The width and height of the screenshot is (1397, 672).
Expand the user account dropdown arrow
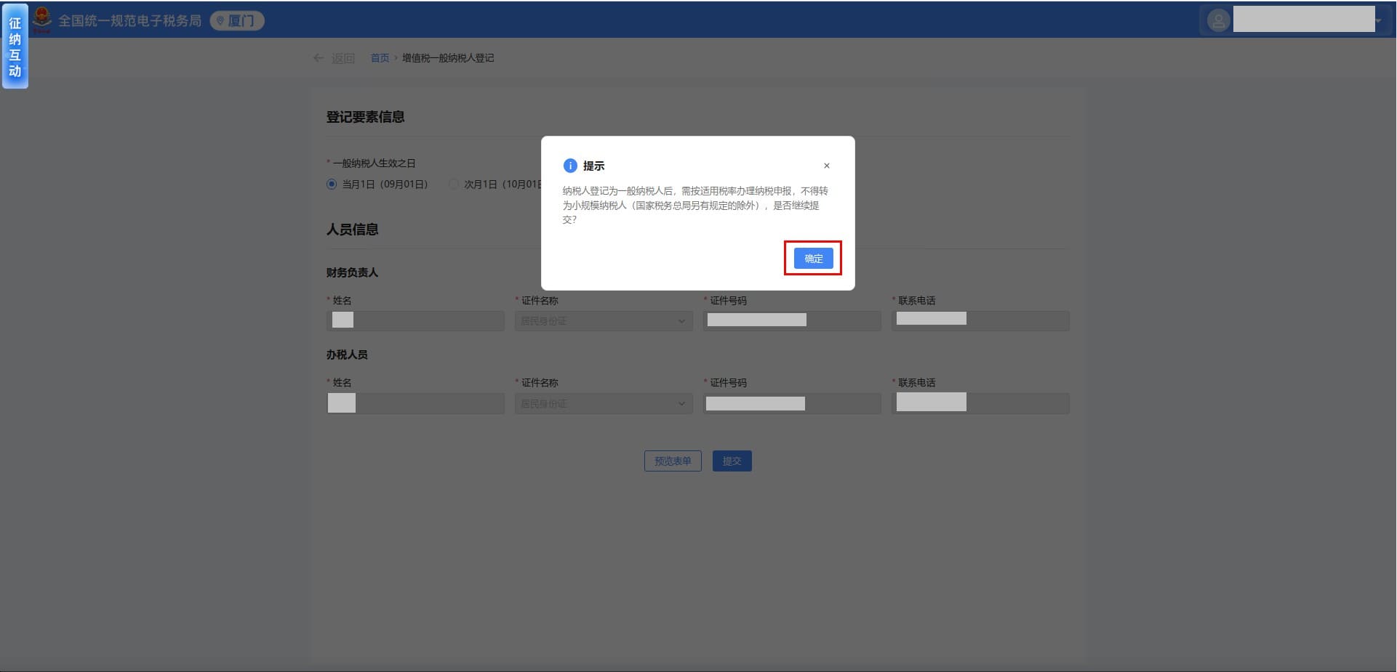point(1378,20)
